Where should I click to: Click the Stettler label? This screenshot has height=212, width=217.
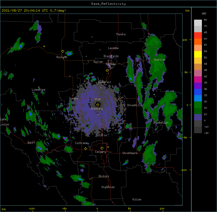(160, 60)
